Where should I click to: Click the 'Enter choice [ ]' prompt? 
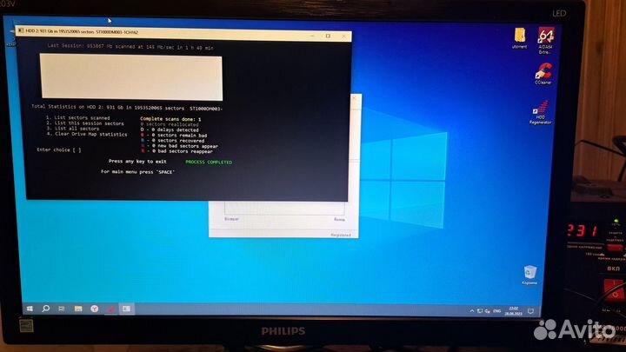(59, 150)
